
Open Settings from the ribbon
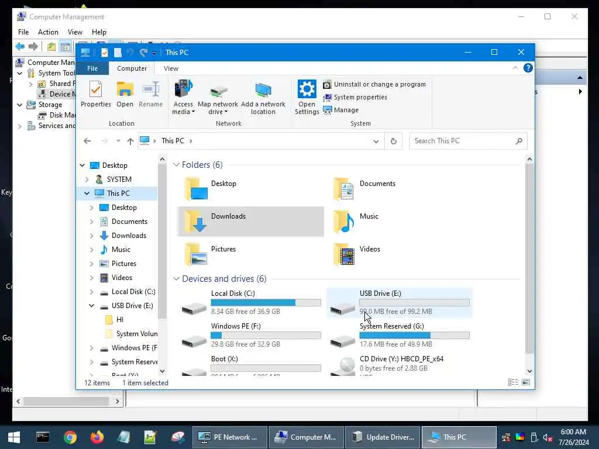coord(307,97)
